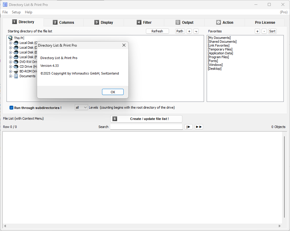
Task: Expand the BD-ROM Drive node
Action: pos(11,71)
